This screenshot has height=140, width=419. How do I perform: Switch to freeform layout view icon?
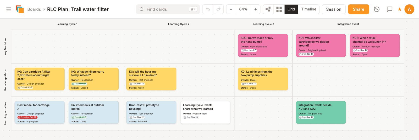pos(268,9)
